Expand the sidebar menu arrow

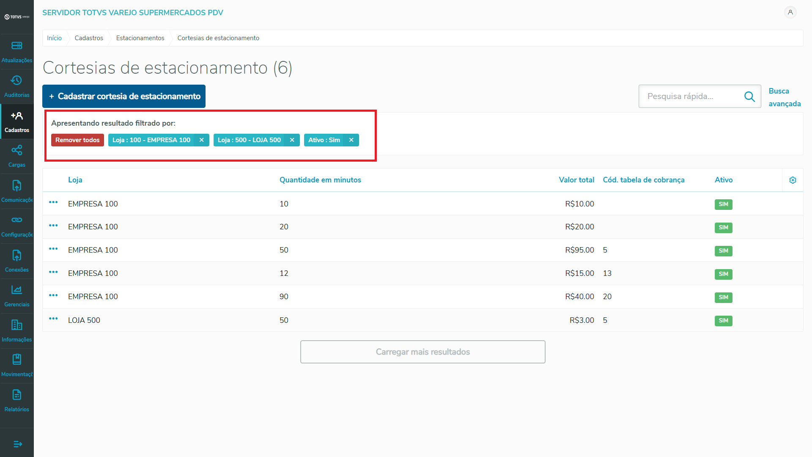pos(17,444)
